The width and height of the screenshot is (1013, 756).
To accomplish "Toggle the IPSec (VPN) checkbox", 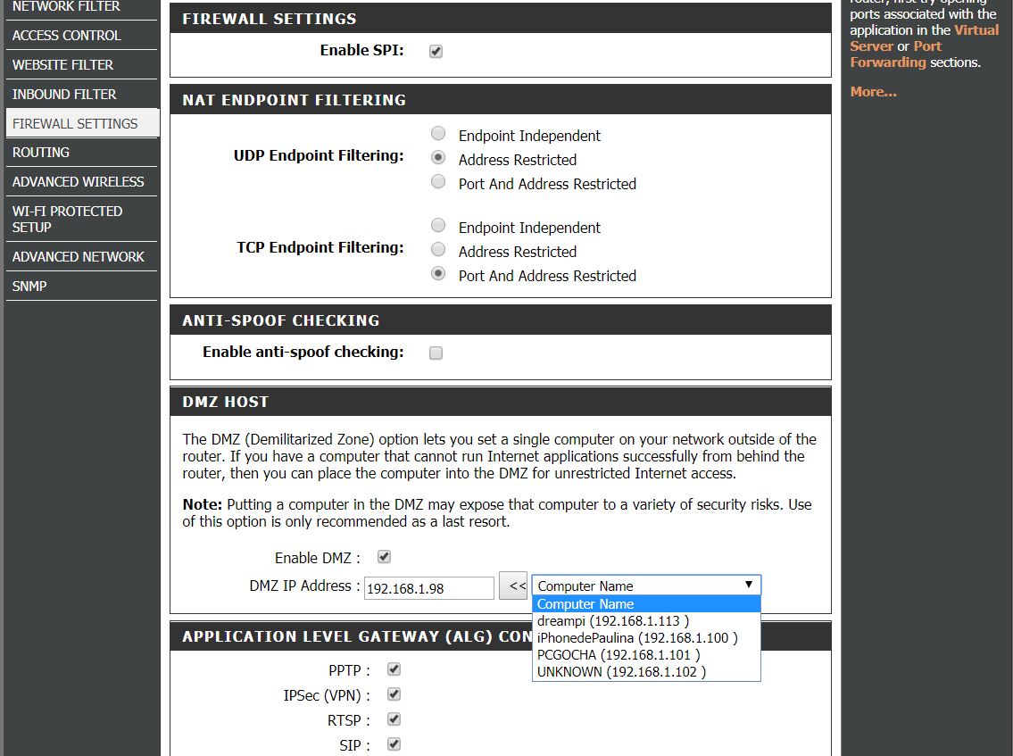I will tap(394, 694).
